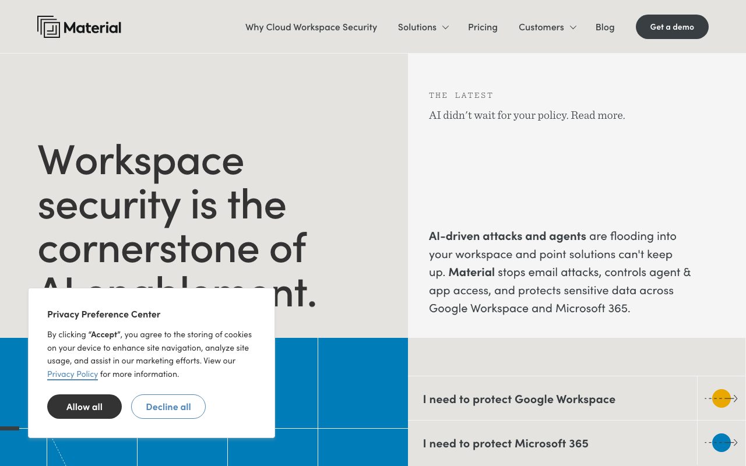The image size is (746, 466).
Task: Go to the Pricing page
Action: (483, 27)
